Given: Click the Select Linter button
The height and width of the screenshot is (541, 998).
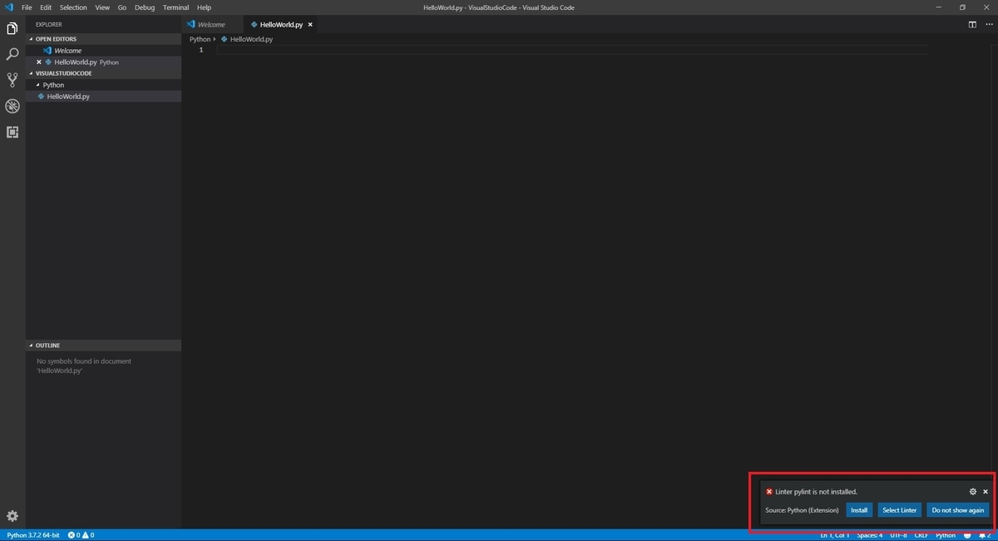Looking at the screenshot, I should tap(900, 510).
